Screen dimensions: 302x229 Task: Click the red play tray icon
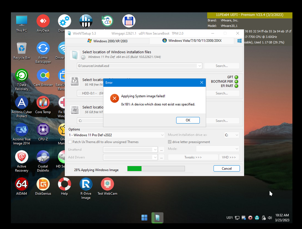coord(250,218)
